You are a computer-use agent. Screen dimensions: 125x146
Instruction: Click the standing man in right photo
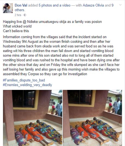116,105
